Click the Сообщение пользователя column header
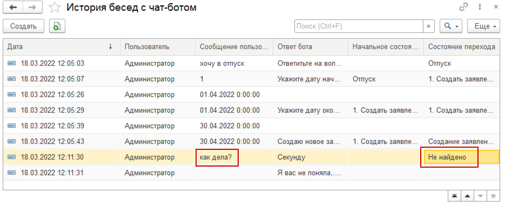This screenshot has width=505, height=207. click(x=234, y=46)
